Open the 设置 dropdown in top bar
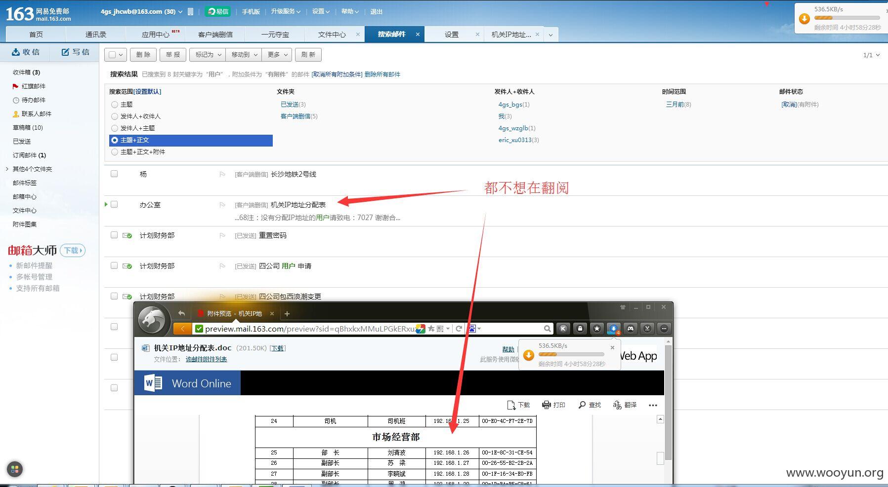The image size is (888, 487). pyautogui.click(x=321, y=11)
